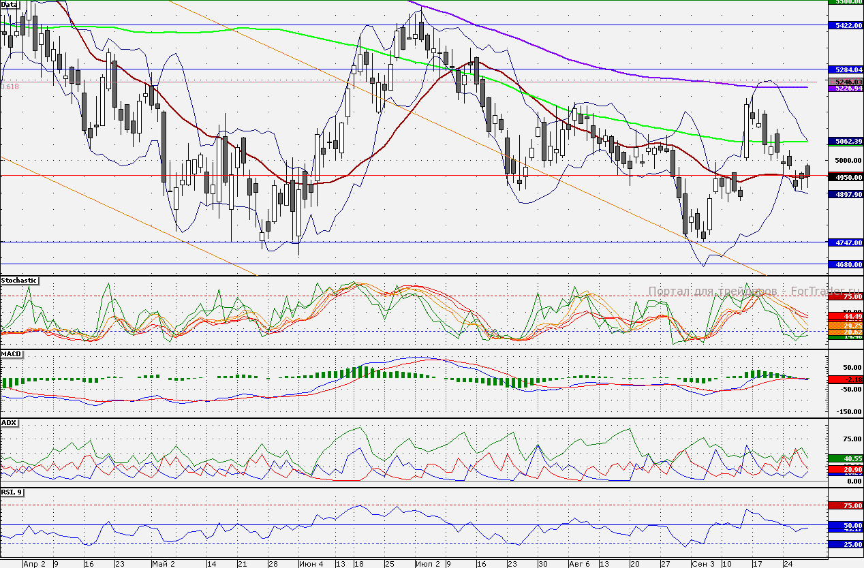Viewport: 864px width, 568px height.
Task: Select the green 40.55 ADX value tag
Action: (x=844, y=458)
